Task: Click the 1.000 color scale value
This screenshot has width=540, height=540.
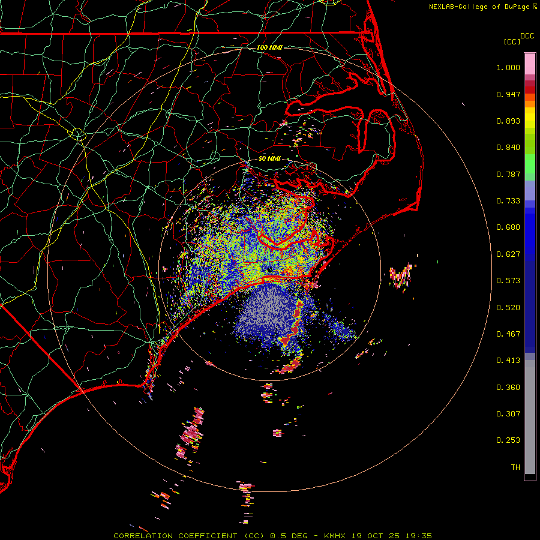Action: tap(508, 67)
